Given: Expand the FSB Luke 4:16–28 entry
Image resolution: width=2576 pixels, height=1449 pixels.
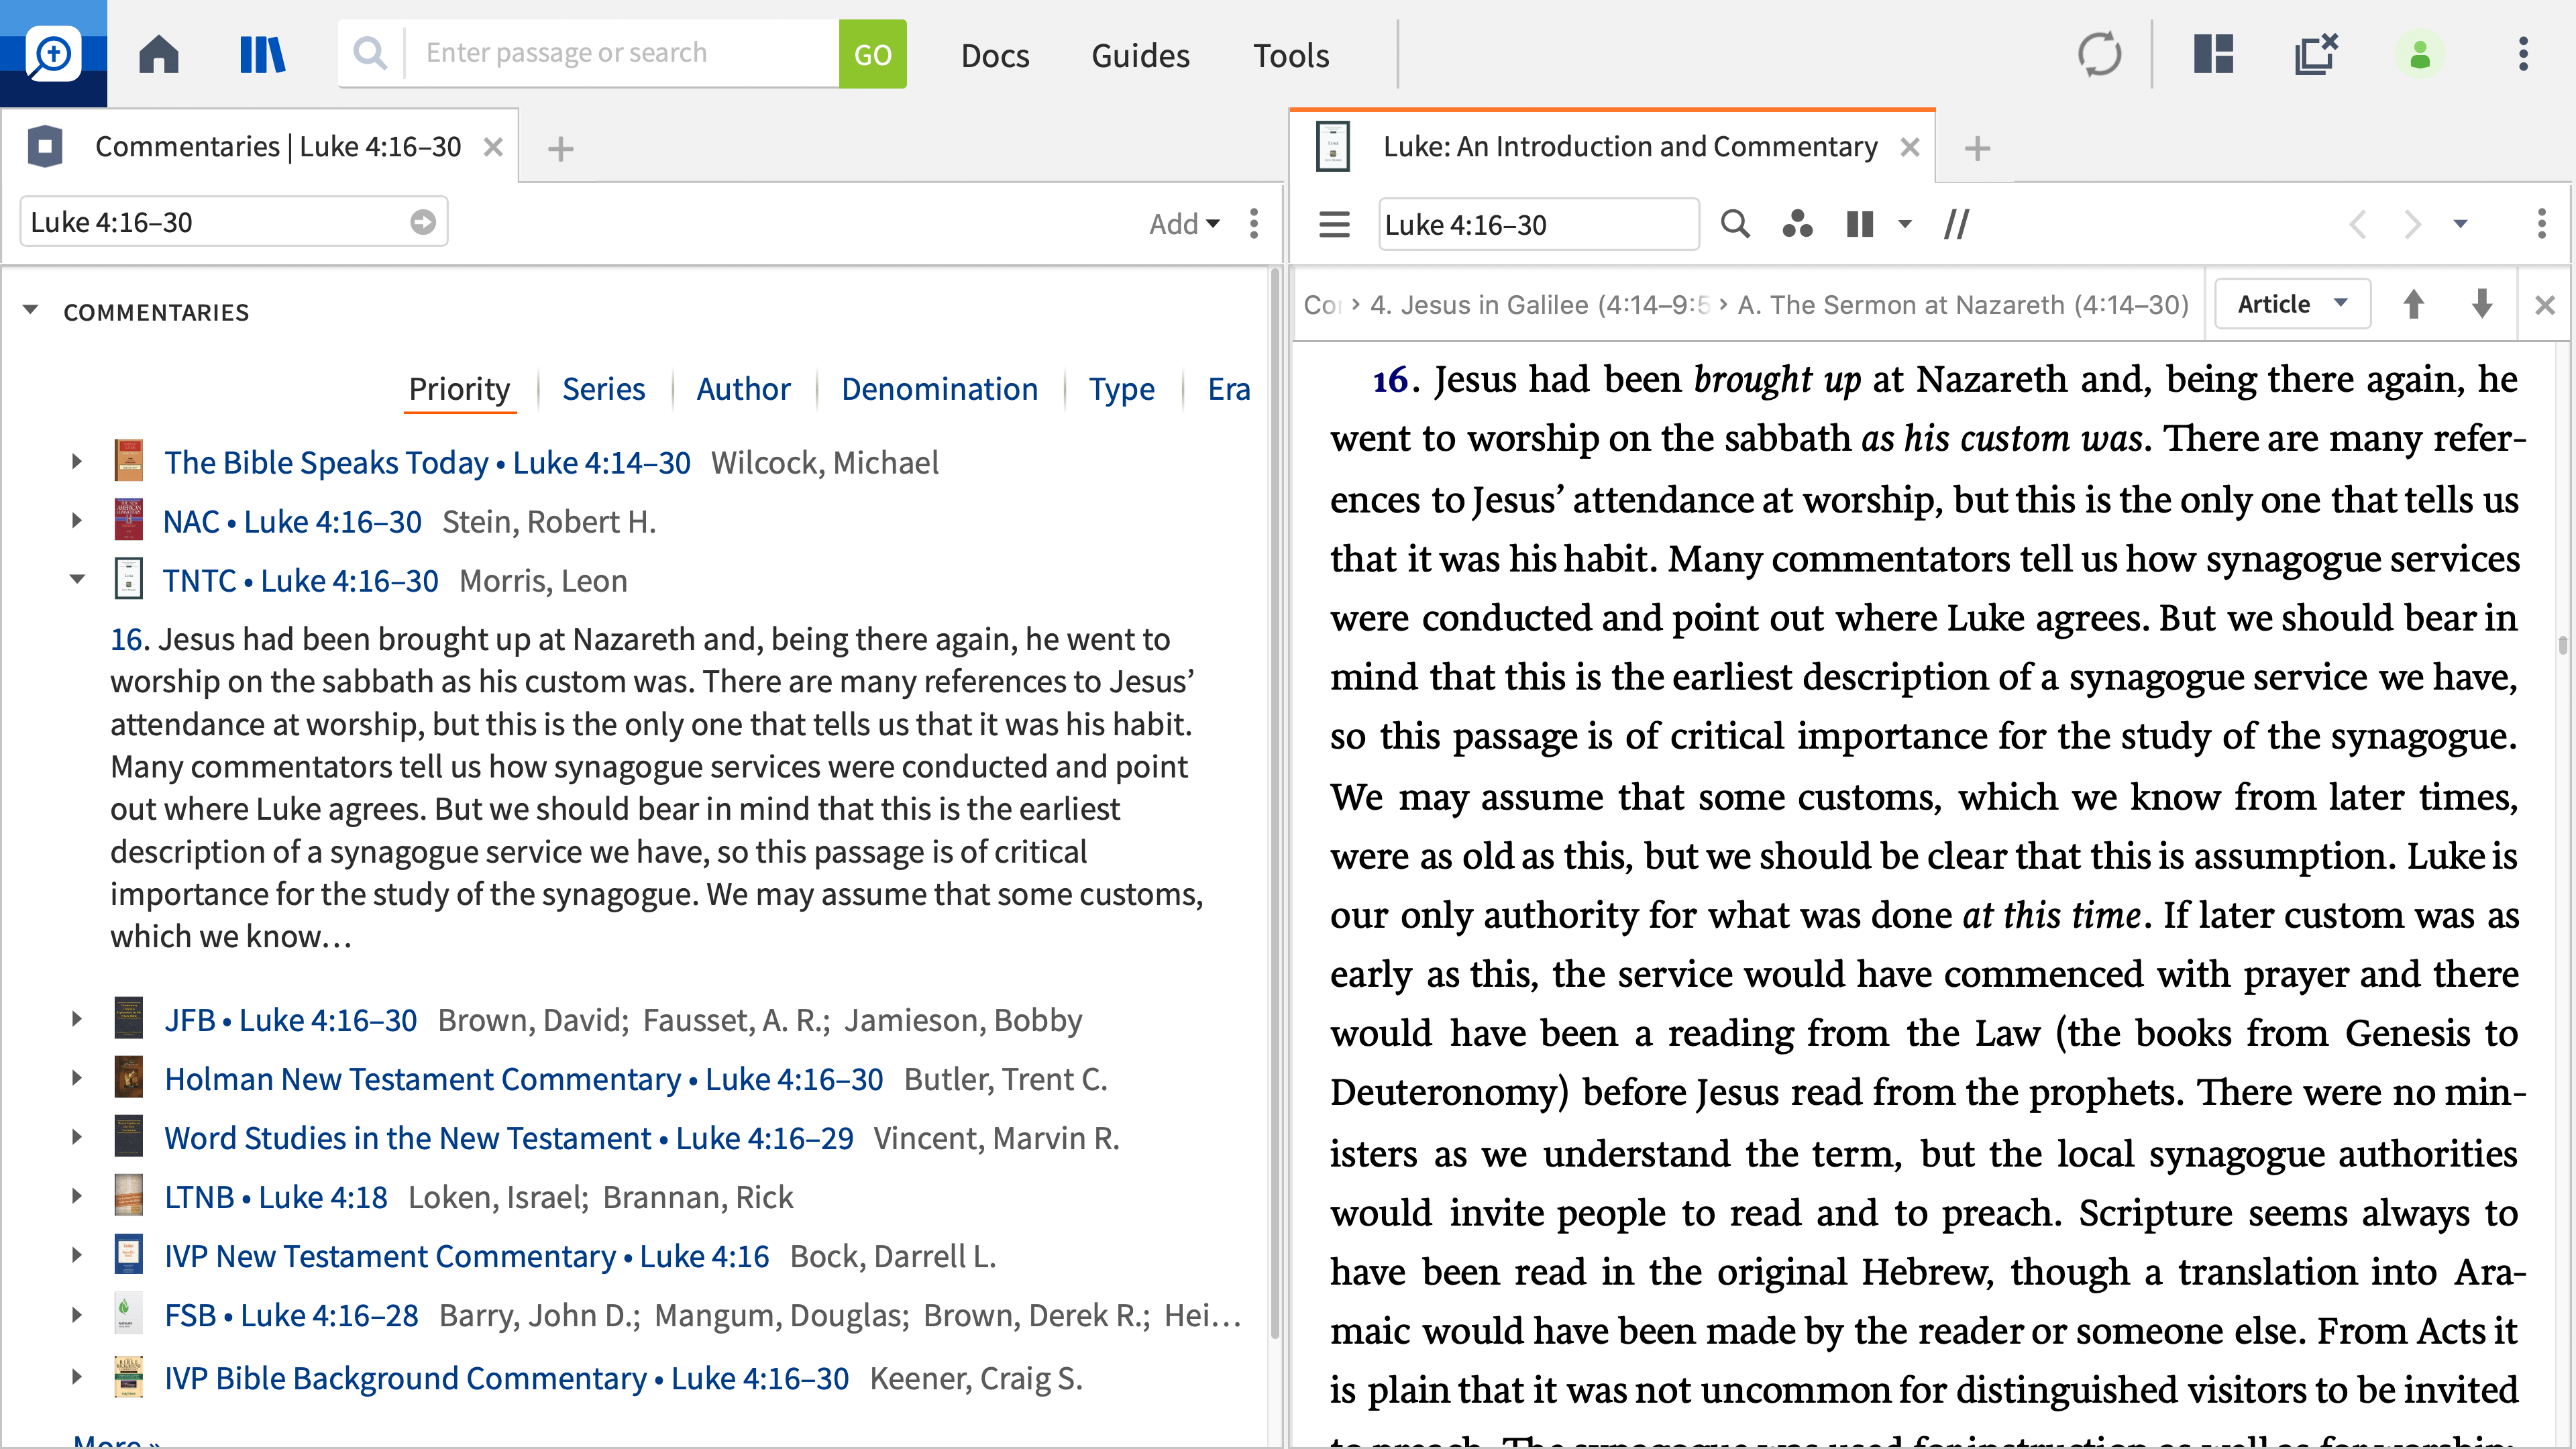Looking at the screenshot, I should click(x=76, y=1315).
